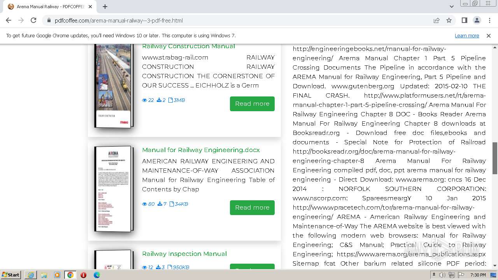
Task: Open Railway Inspection Manual title link
Action: (x=184, y=254)
